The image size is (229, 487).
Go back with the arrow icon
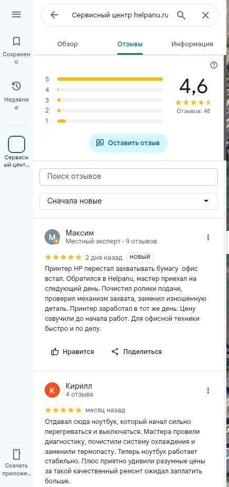(54, 15)
